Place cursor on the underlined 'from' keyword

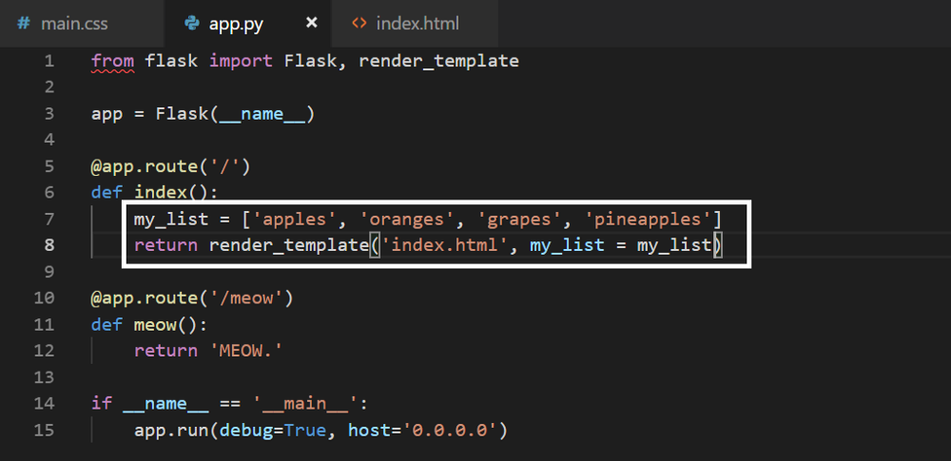112,62
